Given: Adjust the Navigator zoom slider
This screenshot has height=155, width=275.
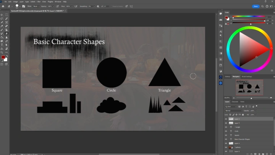Looking at the screenshot, I should (x=252, y=98).
